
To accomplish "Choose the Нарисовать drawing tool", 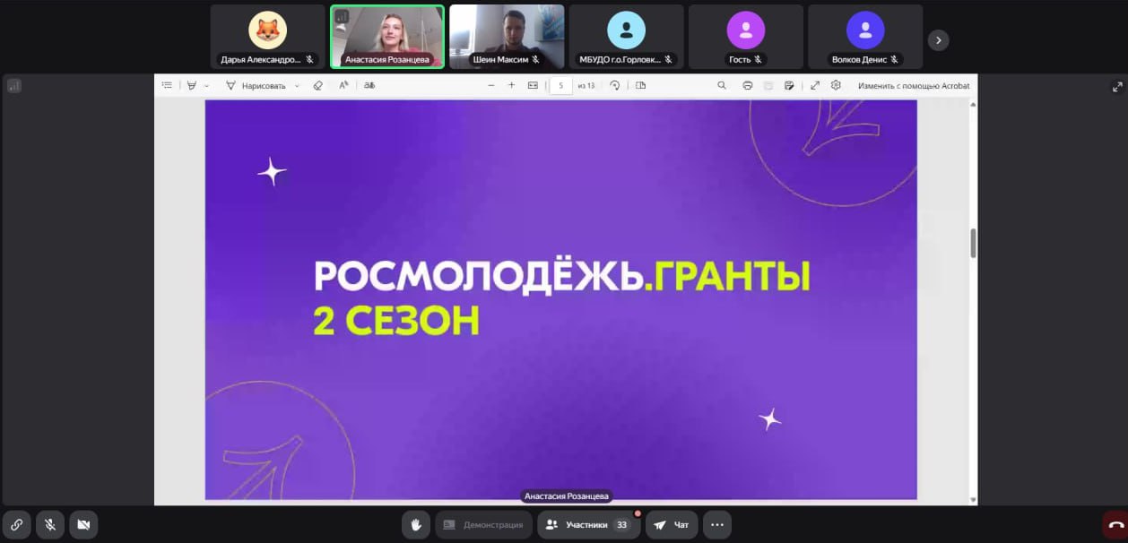I will pos(256,86).
